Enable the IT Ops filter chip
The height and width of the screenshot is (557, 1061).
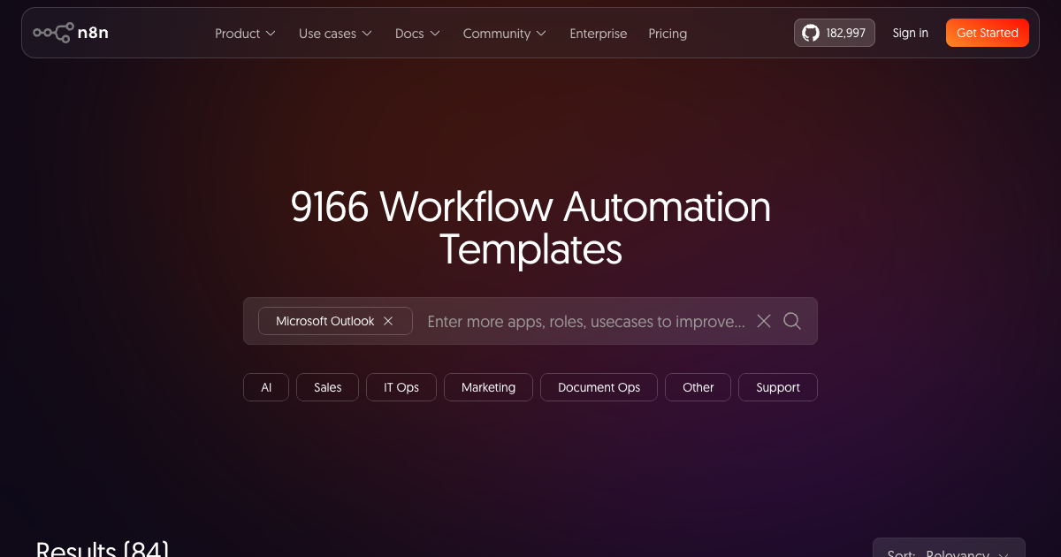[401, 387]
